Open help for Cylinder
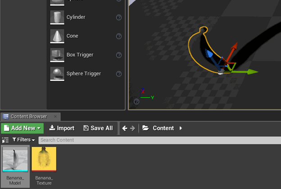The width and height of the screenshot is (281, 189). pyautogui.click(x=119, y=18)
